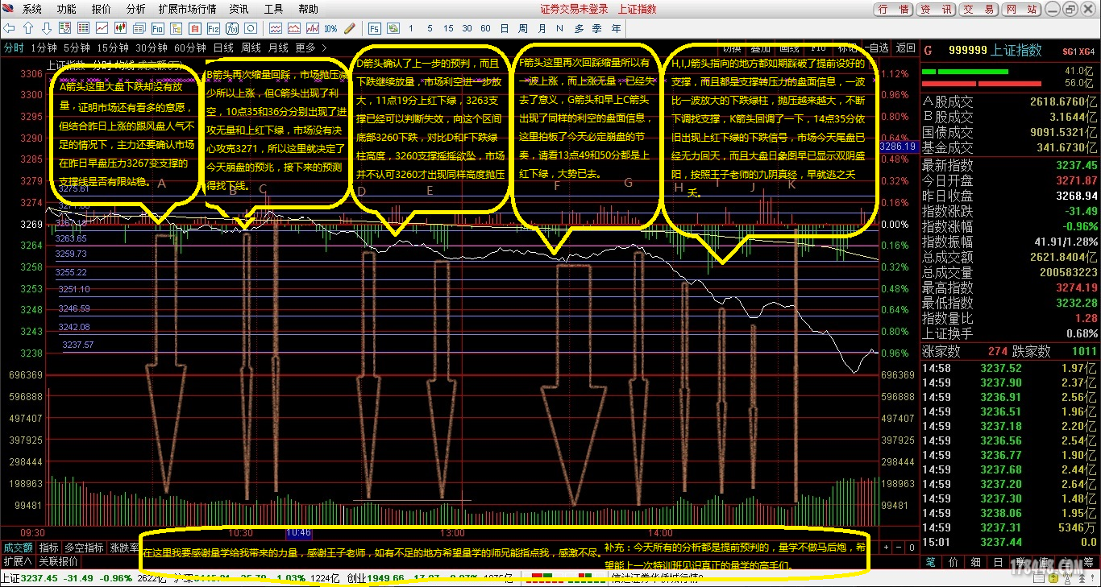Select the 成交额 indicator tab

tap(17, 548)
